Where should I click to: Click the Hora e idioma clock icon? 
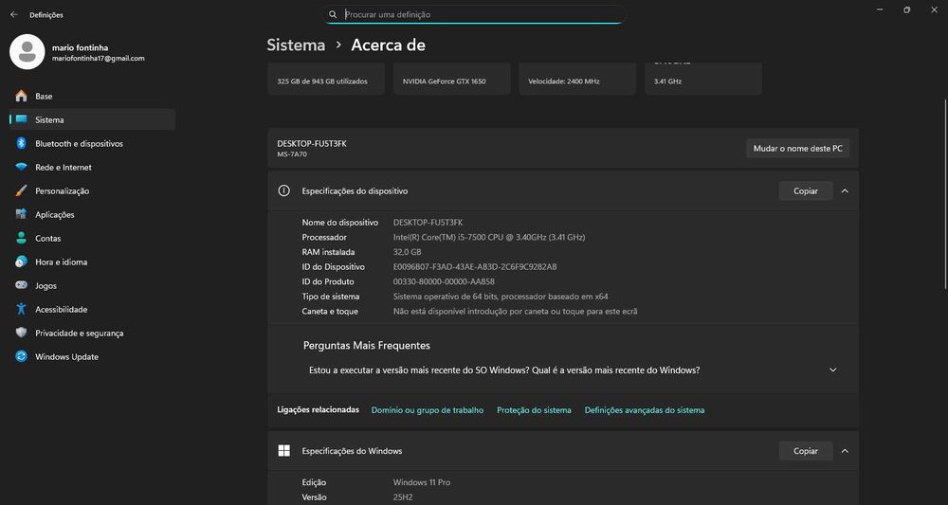pos(21,262)
